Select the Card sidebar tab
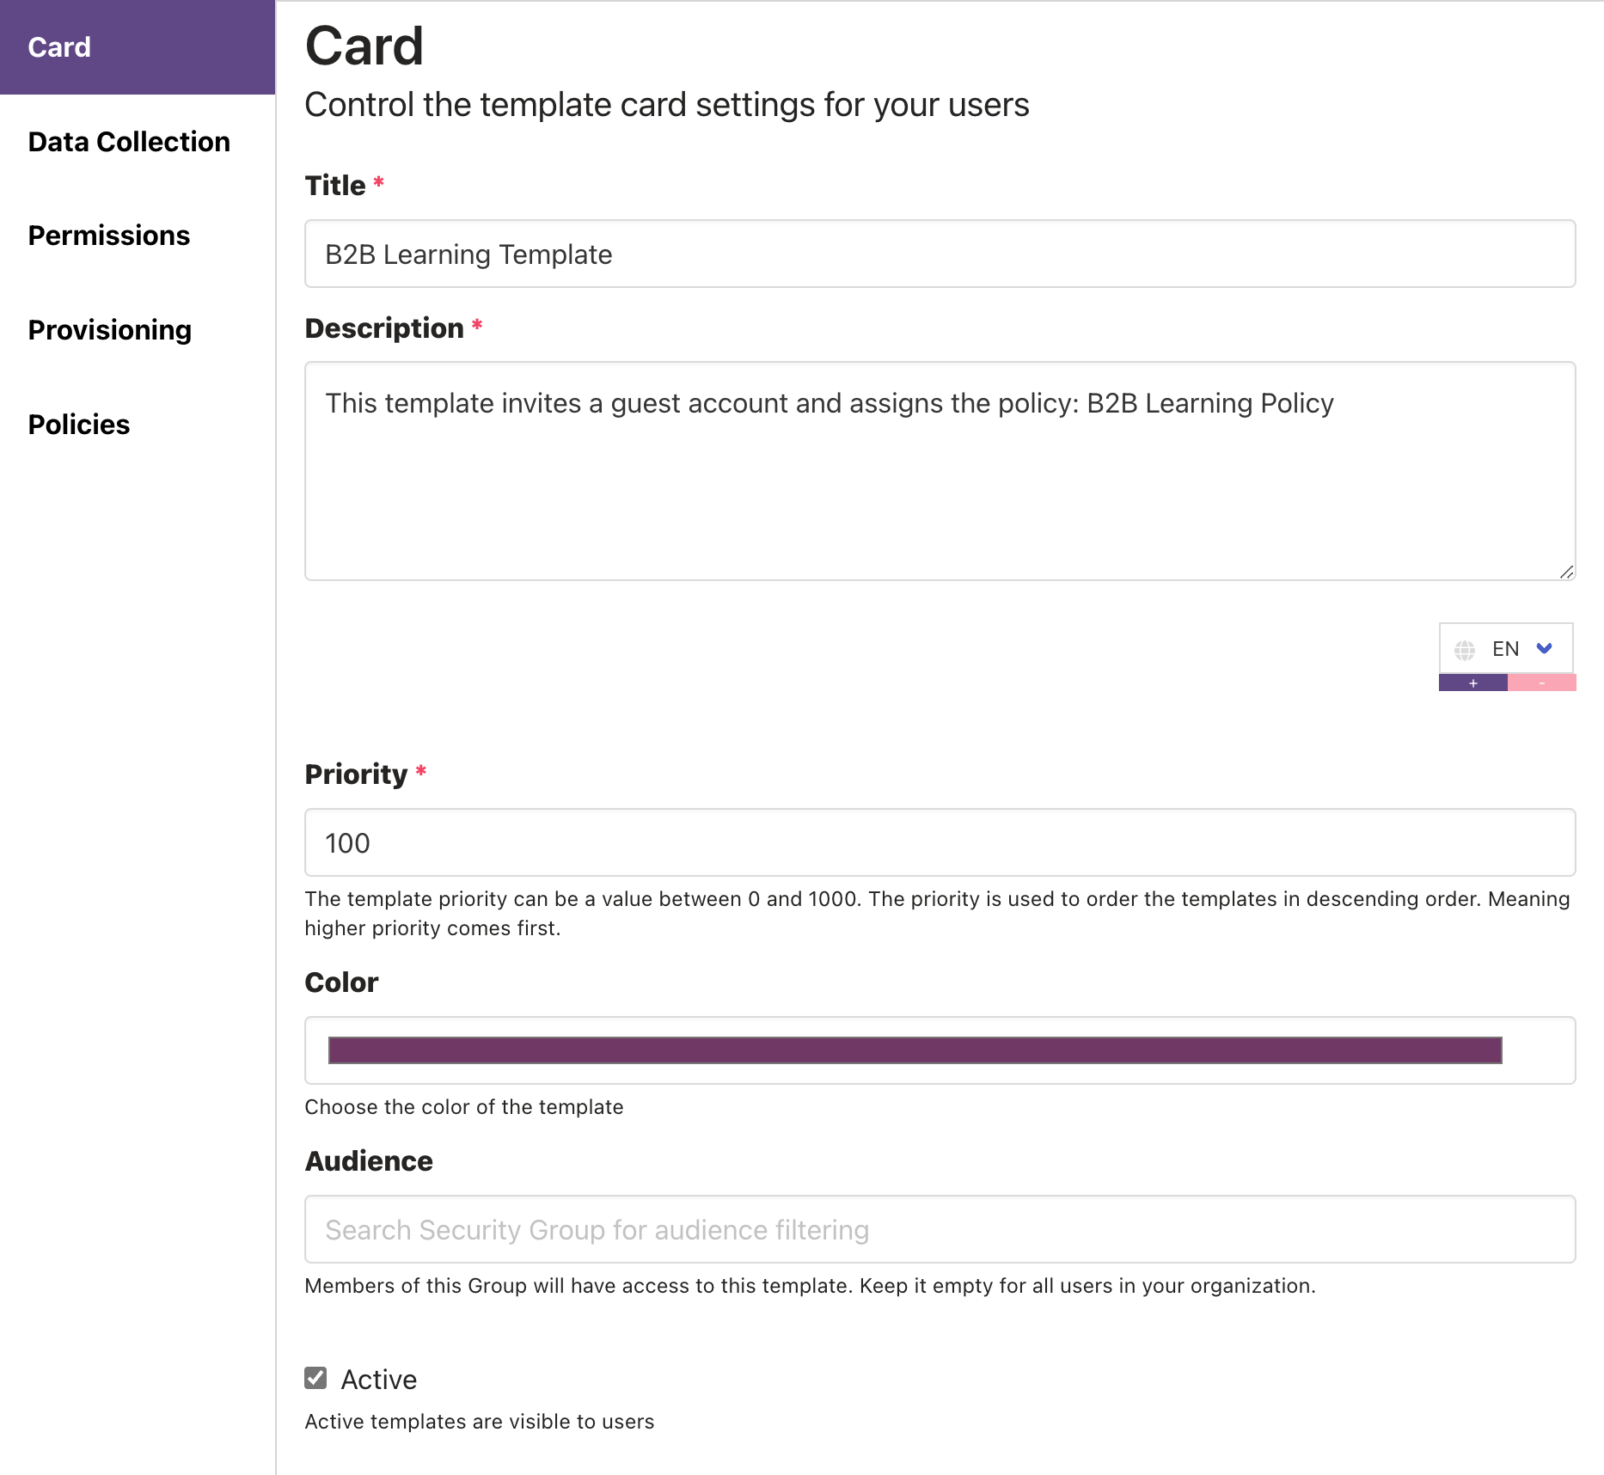The image size is (1604, 1475). 59,47
